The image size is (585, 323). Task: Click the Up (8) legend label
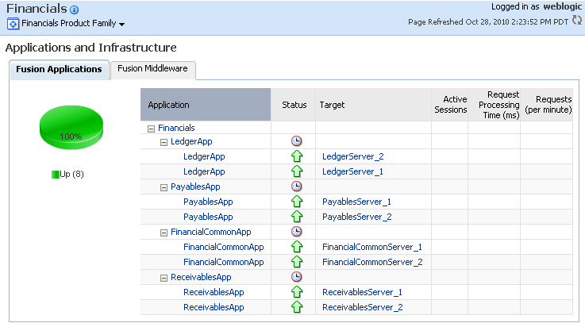71,174
